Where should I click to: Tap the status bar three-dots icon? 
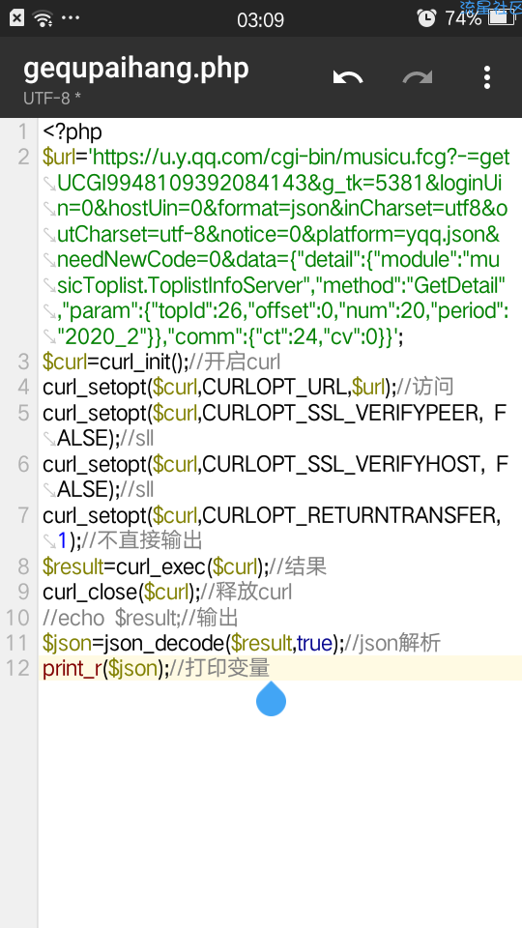71,17
